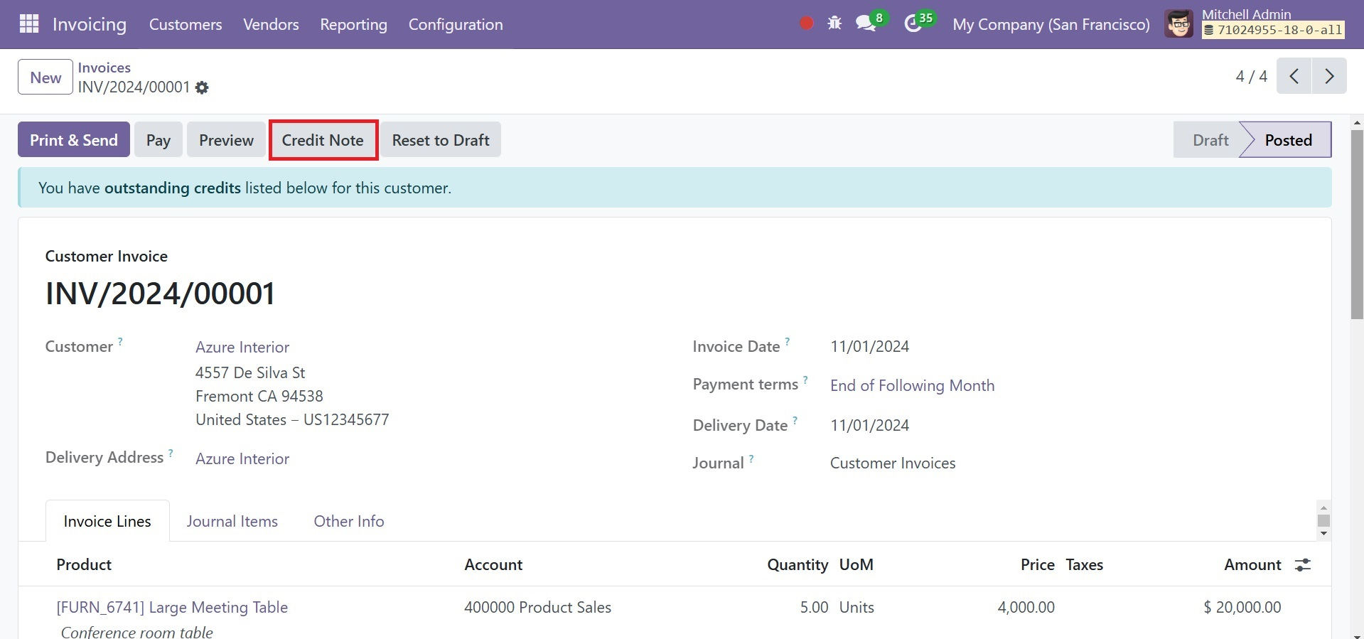Open Large Meeting Table product link
This screenshot has width=1364, height=639.
[172, 607]
